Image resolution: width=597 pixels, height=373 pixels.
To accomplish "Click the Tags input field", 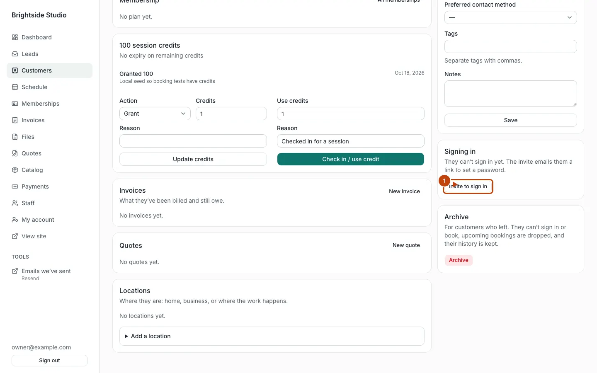I will tap(511, 46).
